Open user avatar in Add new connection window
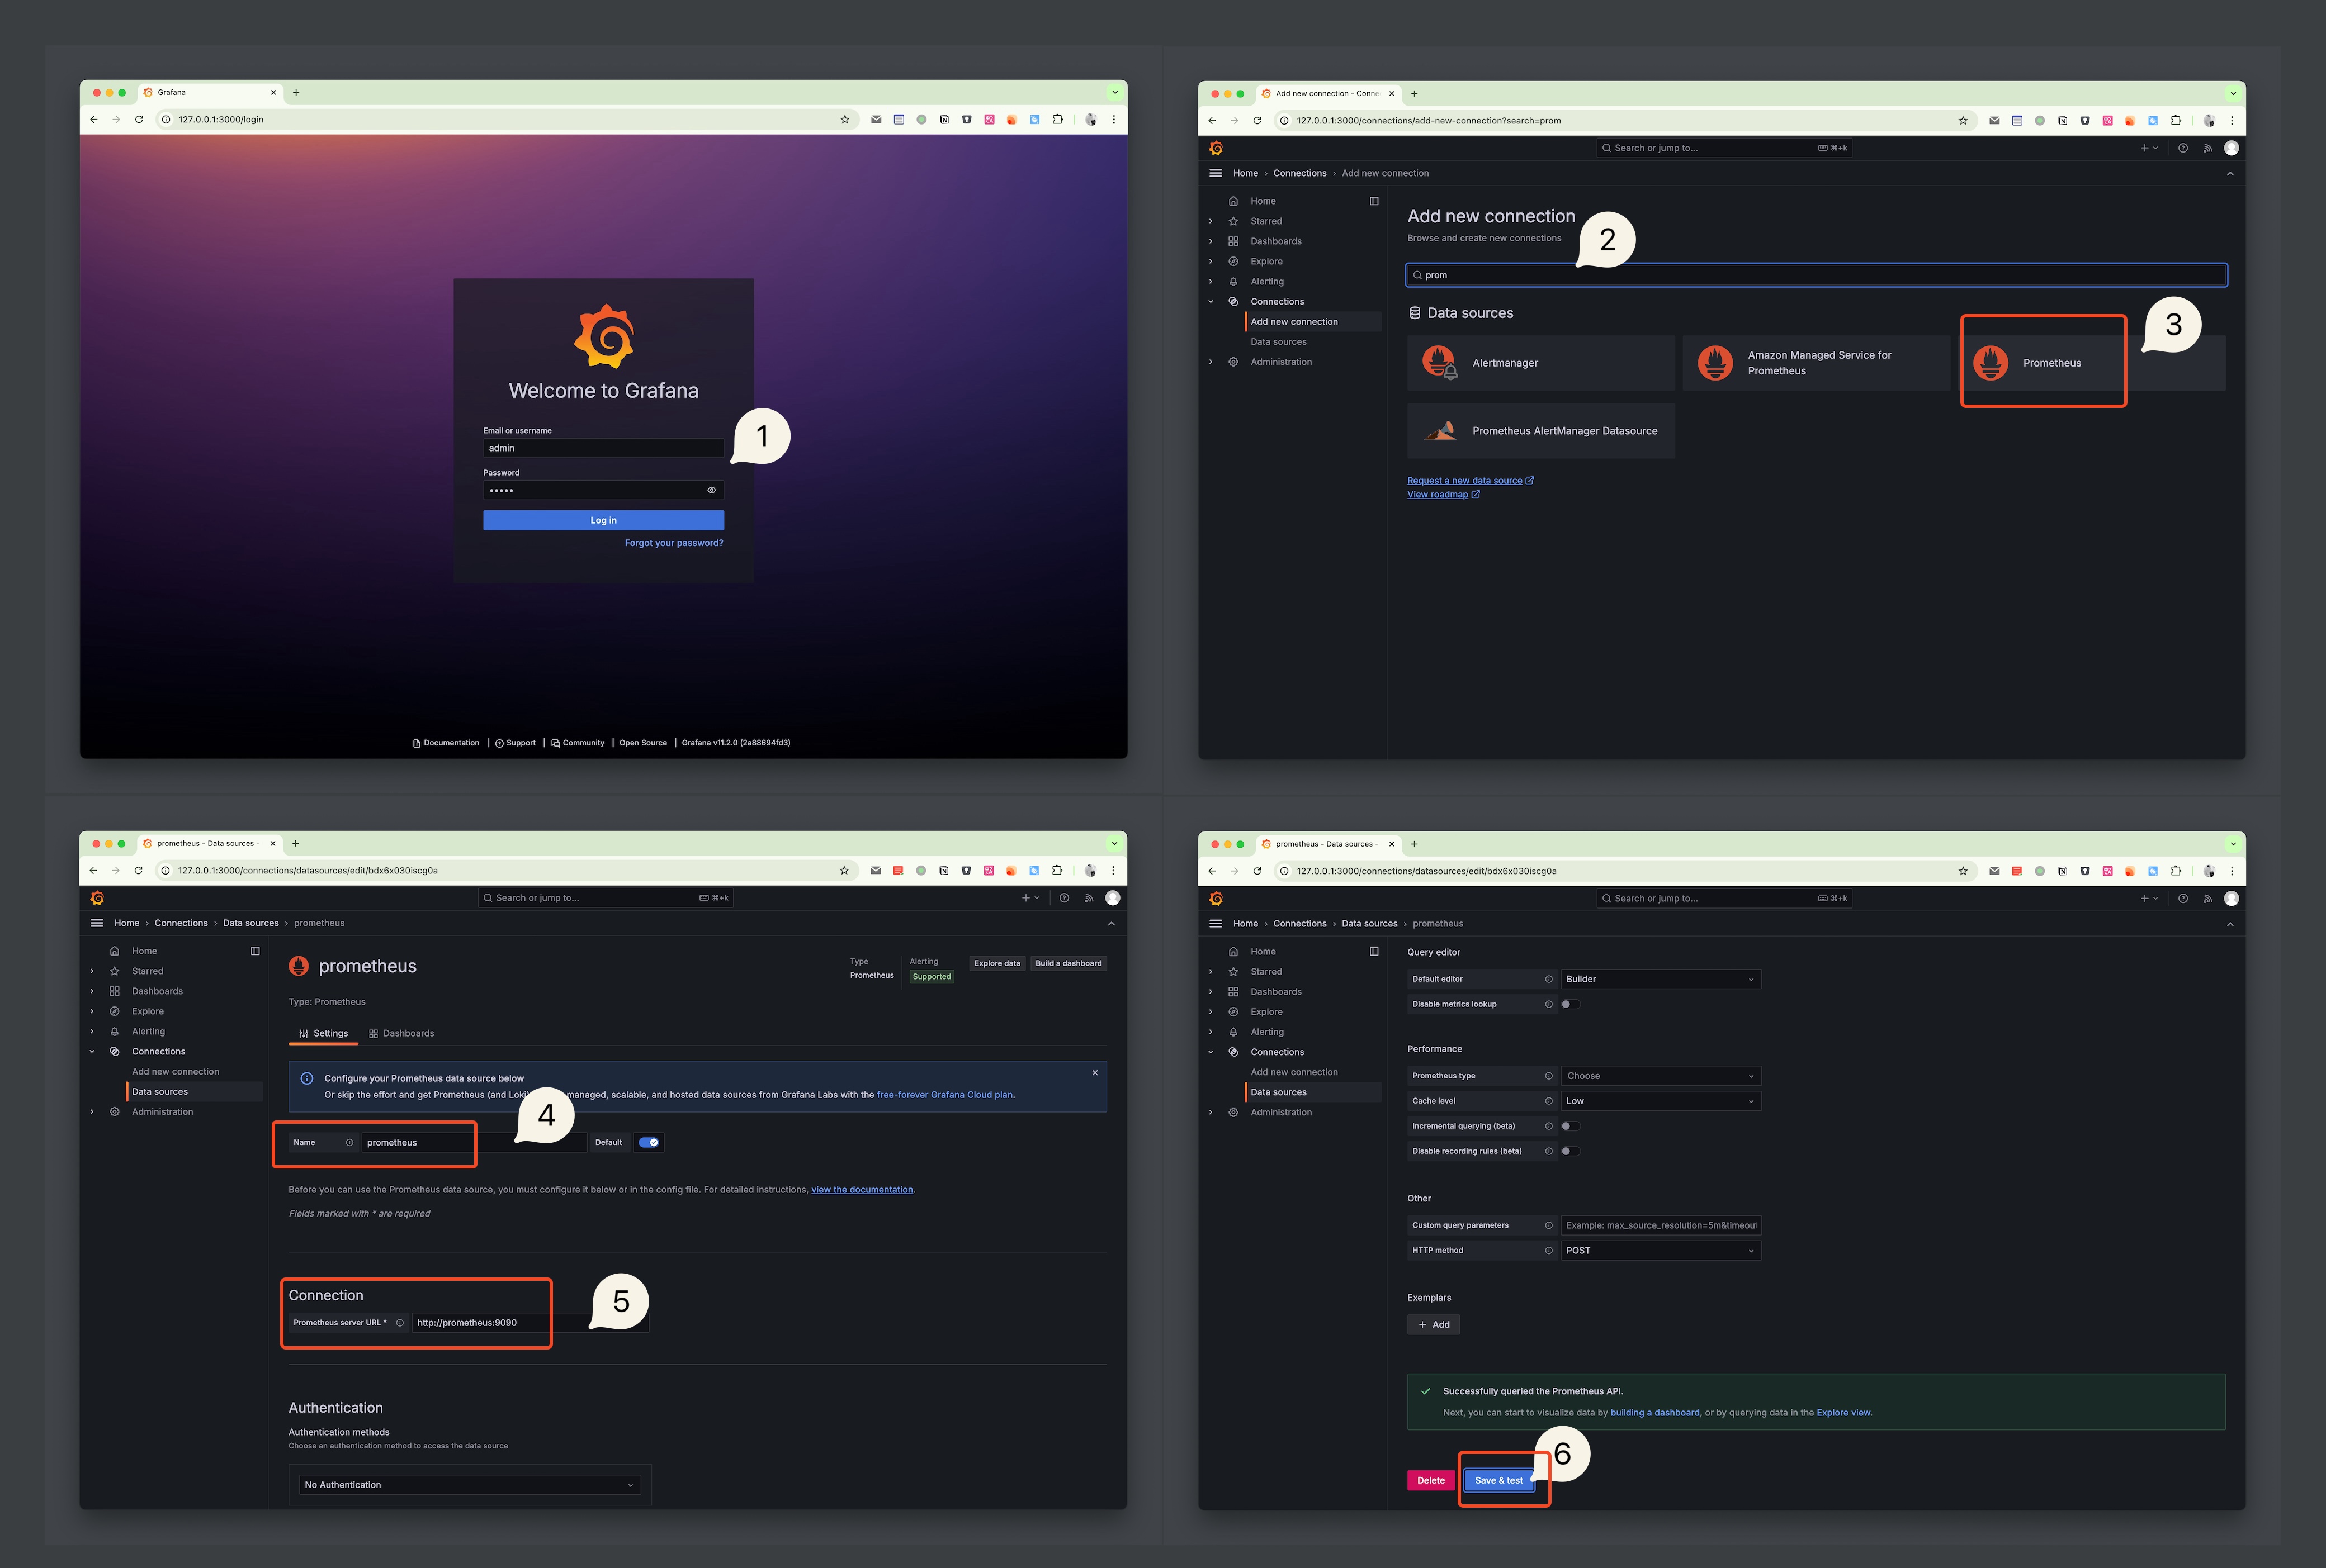Image resolution: width=2326 pixels, height=1568 pixels. point(2231,148)
